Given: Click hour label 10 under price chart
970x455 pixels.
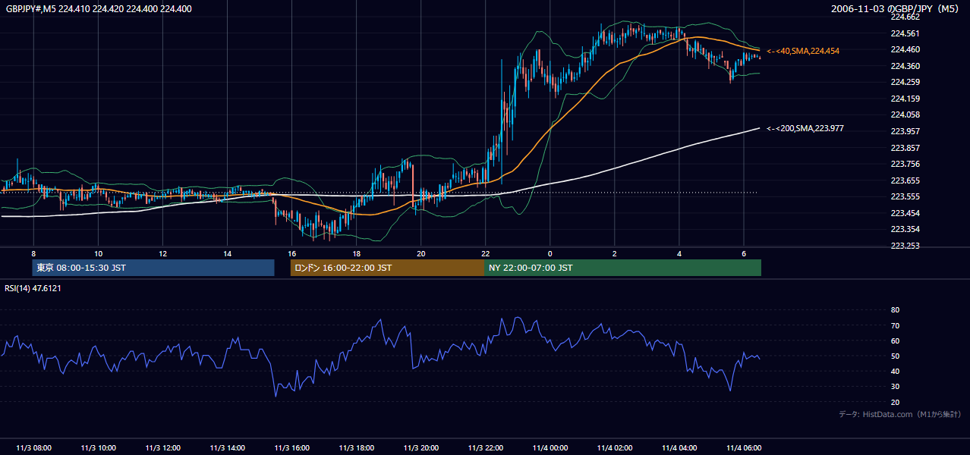Looking at the screenshot, I should click(98, 253).
